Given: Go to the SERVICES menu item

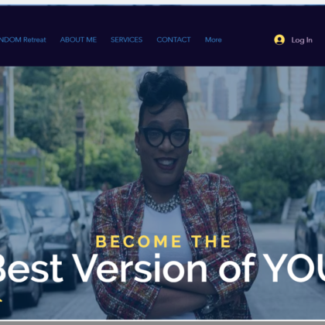Looking at the screenshot, I should pos(127,39).
